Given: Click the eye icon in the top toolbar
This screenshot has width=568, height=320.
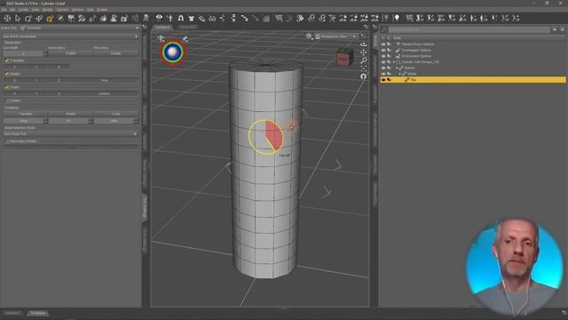Looking at the screenshot, I should (x=159, y=18).
